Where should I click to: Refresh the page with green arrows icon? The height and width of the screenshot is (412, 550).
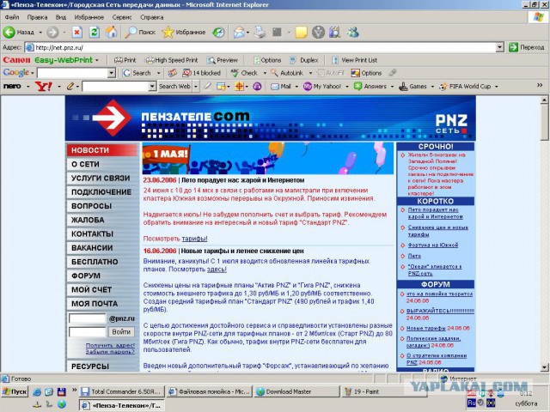pos(95,33)
